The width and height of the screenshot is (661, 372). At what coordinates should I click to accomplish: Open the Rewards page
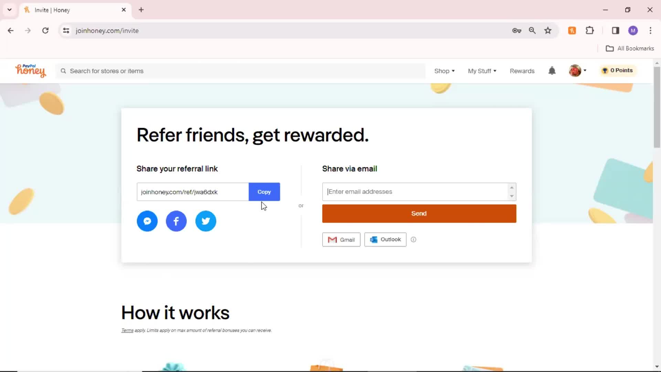(522, 71)
